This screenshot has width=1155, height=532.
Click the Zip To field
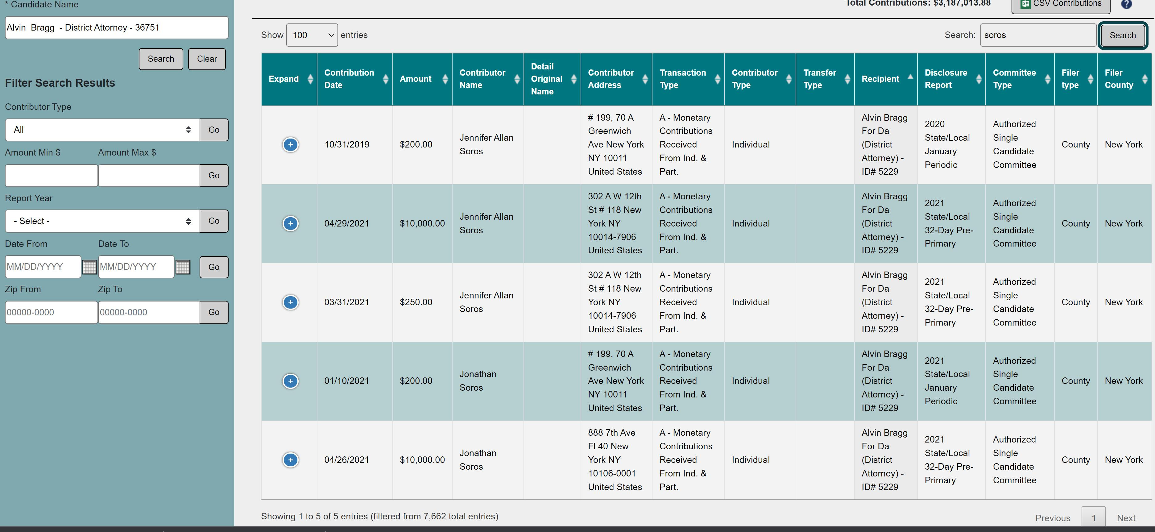149,312
